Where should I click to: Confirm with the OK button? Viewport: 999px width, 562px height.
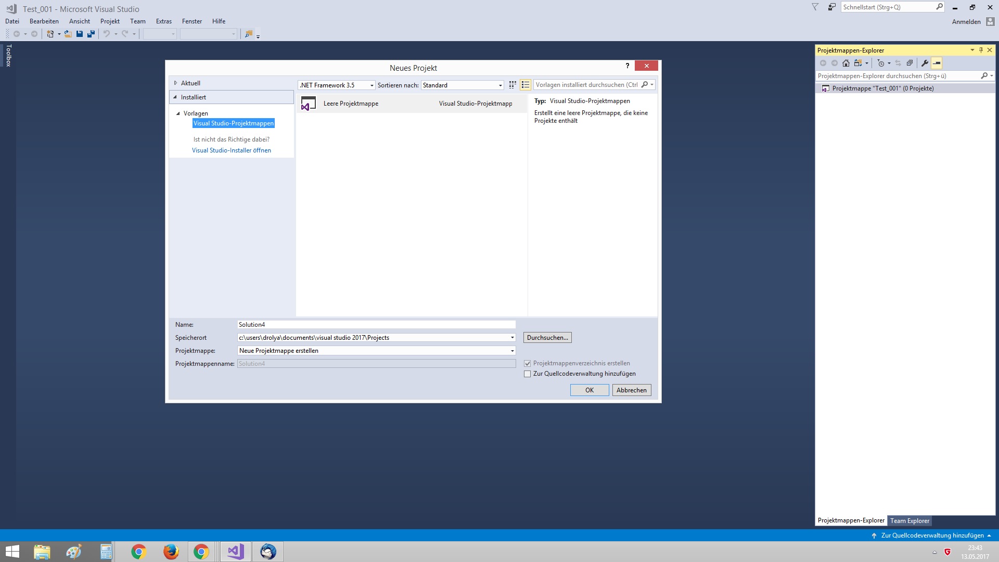[x=590, y=390]
